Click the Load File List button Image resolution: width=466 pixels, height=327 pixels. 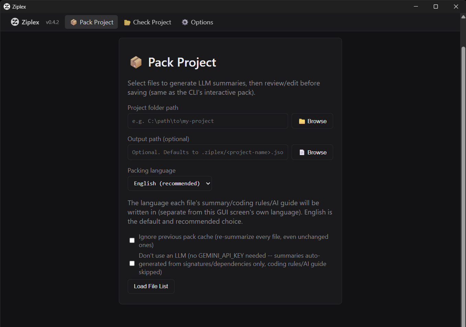point(151,287)
